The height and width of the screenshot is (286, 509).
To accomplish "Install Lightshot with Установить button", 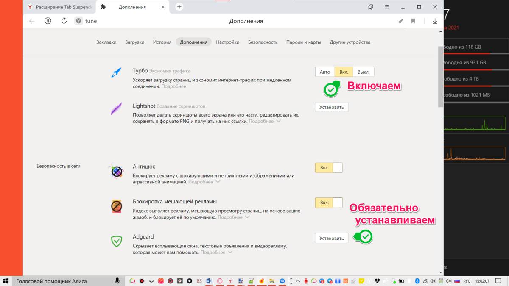I will [x=332, y=107].
